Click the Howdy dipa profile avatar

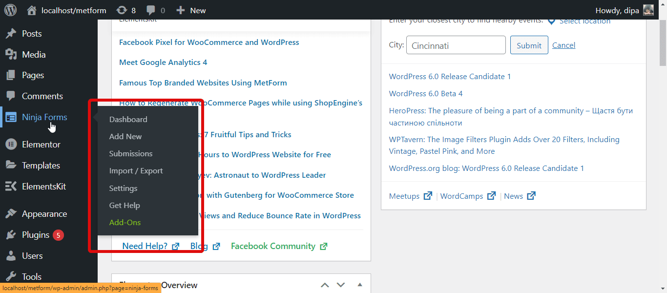pos(648,10)
